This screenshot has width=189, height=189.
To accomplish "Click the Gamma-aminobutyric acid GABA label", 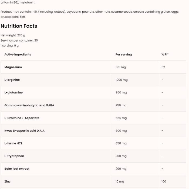I will point(29,105).
